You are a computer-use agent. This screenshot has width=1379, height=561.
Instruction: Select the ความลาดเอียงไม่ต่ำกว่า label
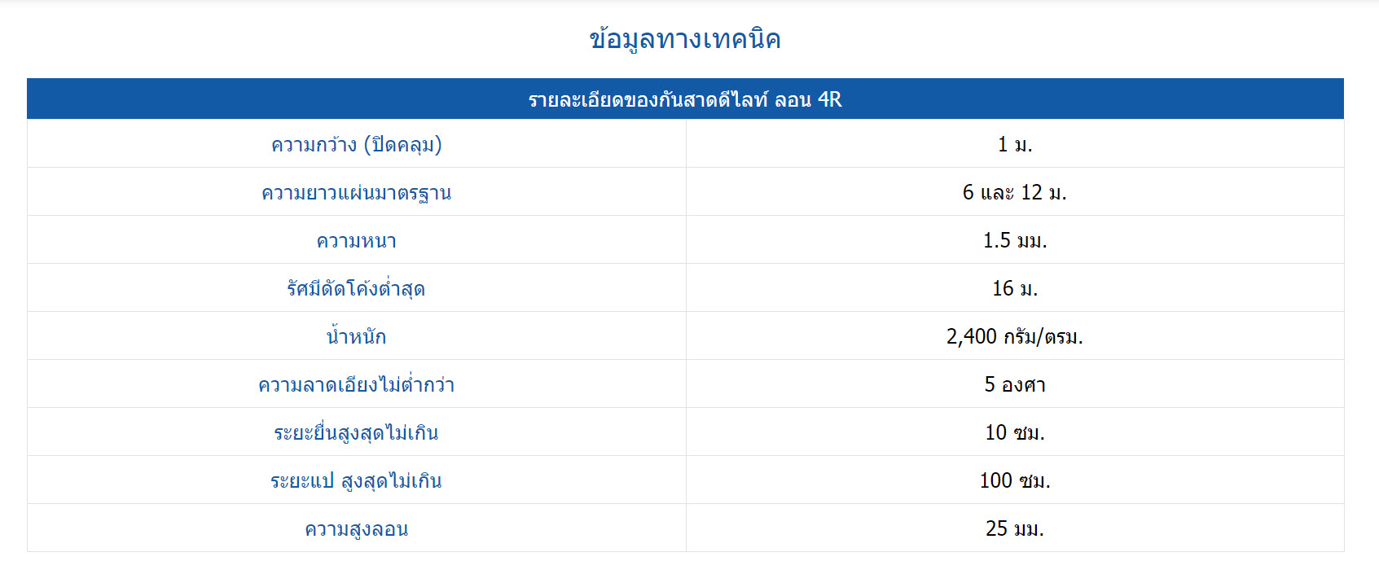coord(356,385)
